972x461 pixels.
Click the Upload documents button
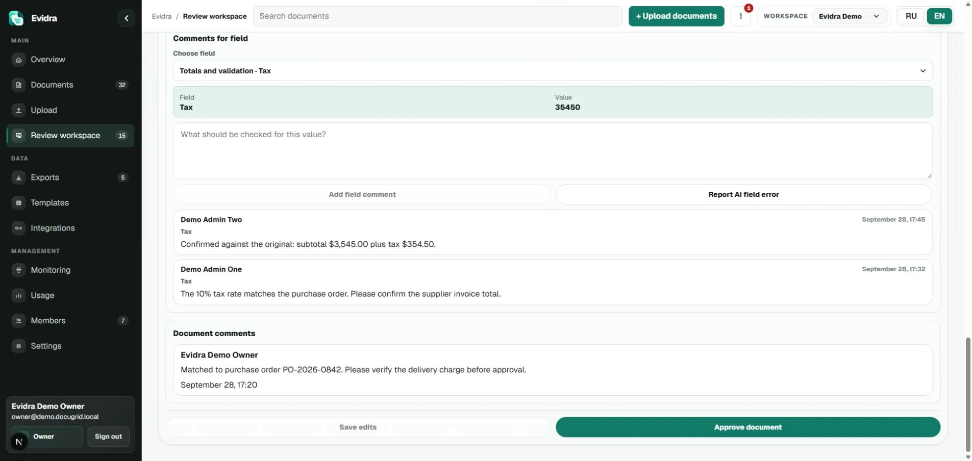coord(676,16)
